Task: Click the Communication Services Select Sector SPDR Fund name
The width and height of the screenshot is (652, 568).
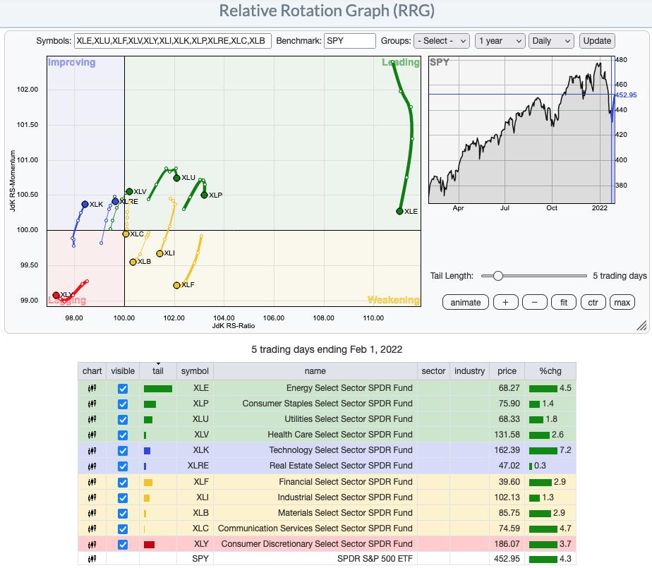Action: (x=315, y=528)
